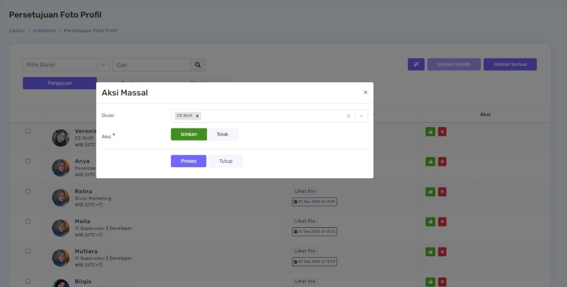
Task: Reject Veronika's photo with red X icon
Action: tap(442, 132)
